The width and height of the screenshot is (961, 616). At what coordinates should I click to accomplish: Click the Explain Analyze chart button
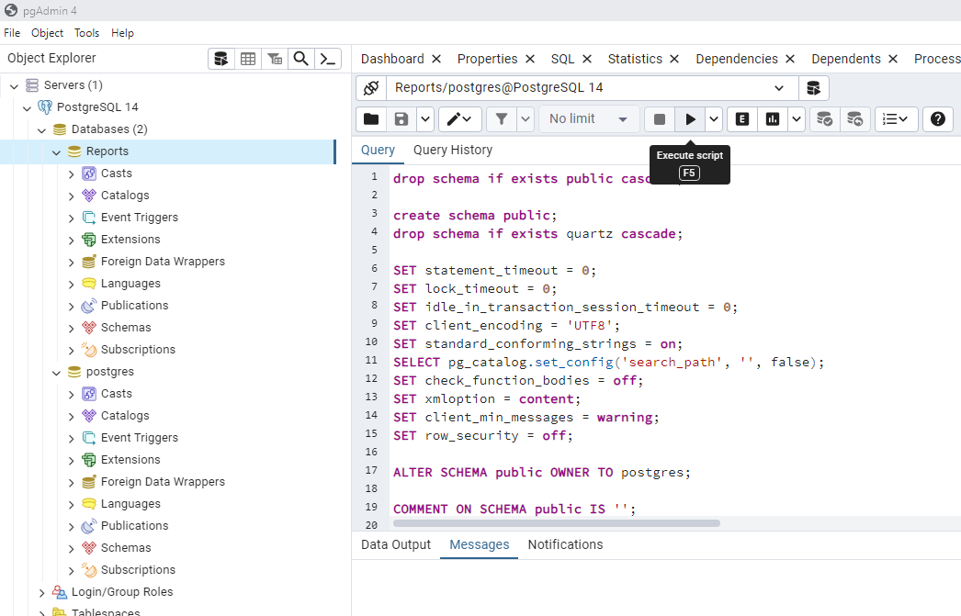pos(773,119)
